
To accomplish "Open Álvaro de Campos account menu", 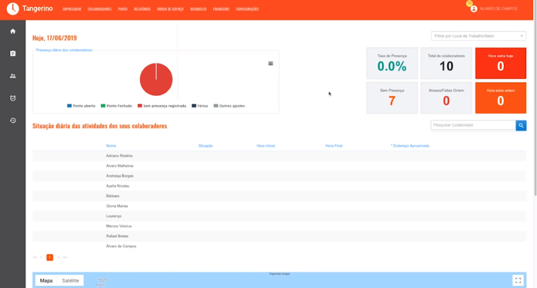I will 498,9.
